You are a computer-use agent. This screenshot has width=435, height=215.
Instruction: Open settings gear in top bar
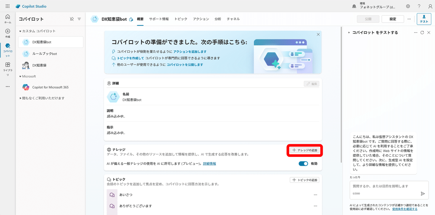408,6
